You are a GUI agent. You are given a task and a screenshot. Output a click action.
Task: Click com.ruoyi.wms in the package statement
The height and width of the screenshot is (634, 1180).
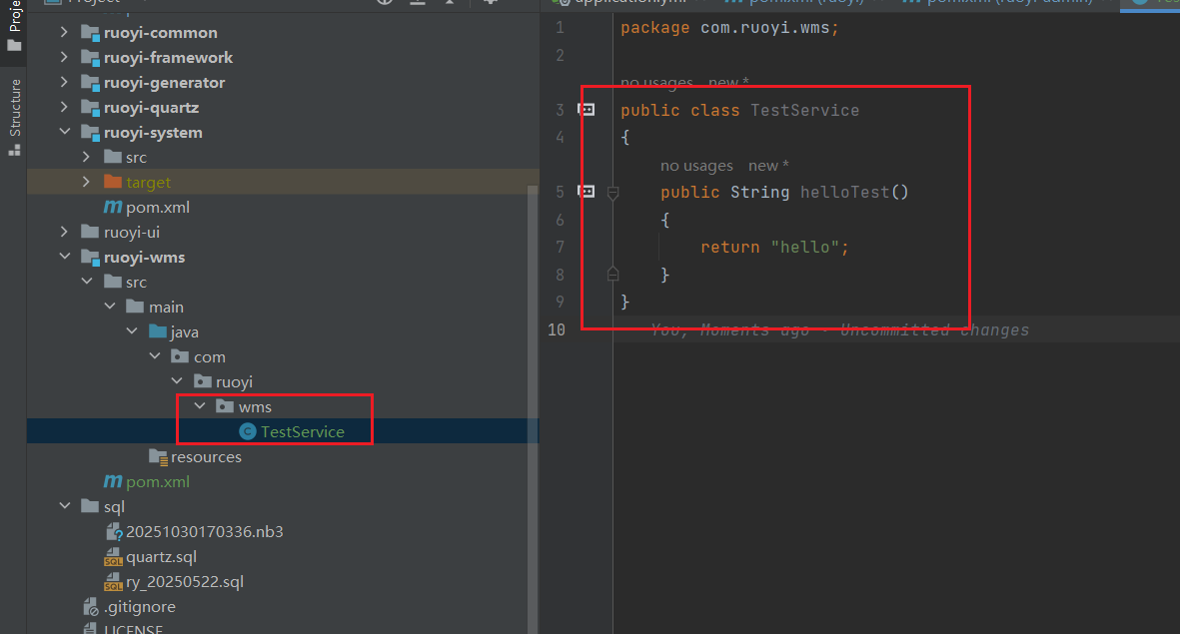point(764,28)
